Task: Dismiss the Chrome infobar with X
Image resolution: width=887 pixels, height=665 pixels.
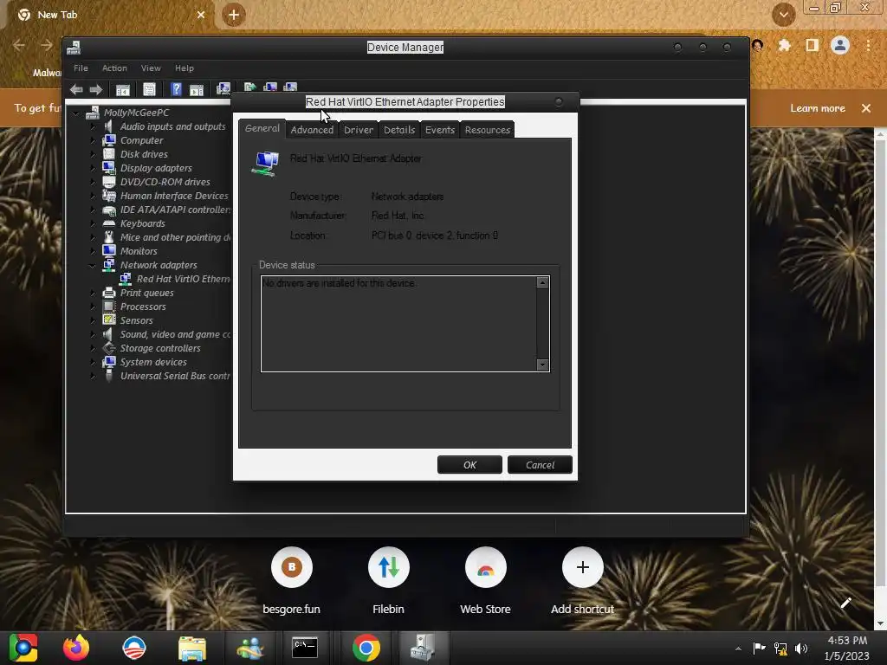Action: click(x=865, y=108)
